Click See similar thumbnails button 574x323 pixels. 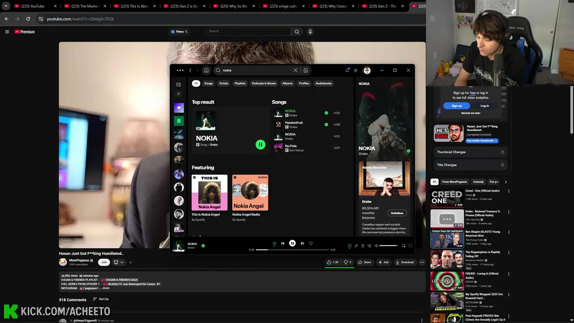coord(482,140)
